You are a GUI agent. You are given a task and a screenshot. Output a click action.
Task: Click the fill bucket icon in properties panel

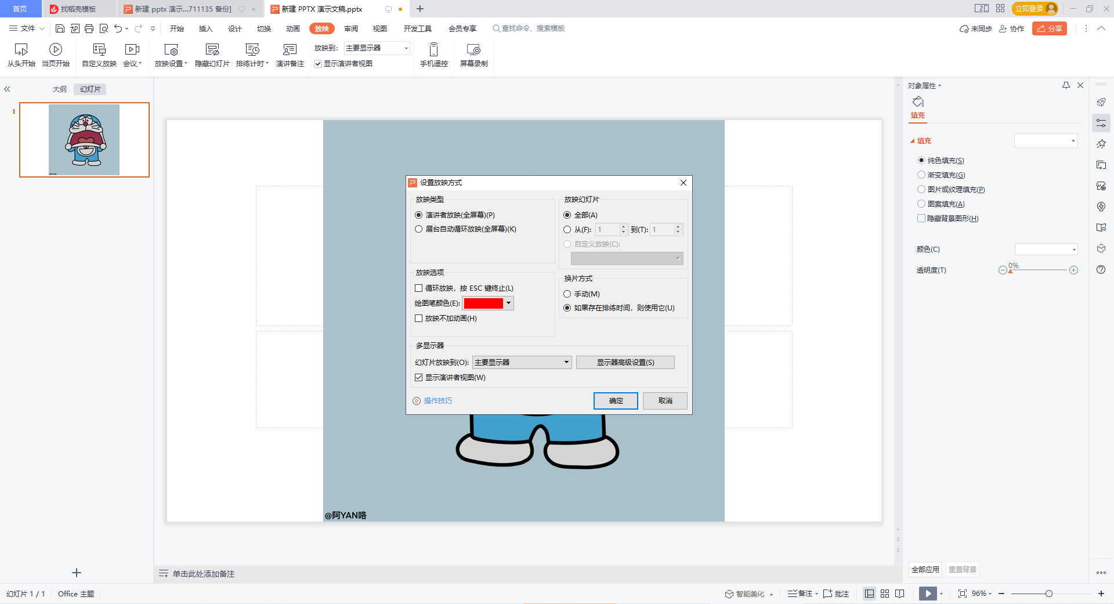point(918,102)
